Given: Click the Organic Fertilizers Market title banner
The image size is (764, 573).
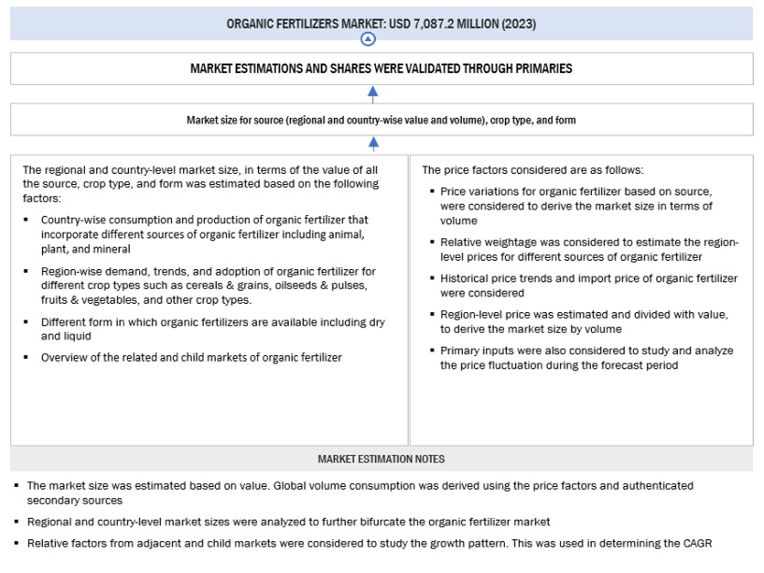Looking at the screenshot, I should pyautogui.click(x=381, y=23).
